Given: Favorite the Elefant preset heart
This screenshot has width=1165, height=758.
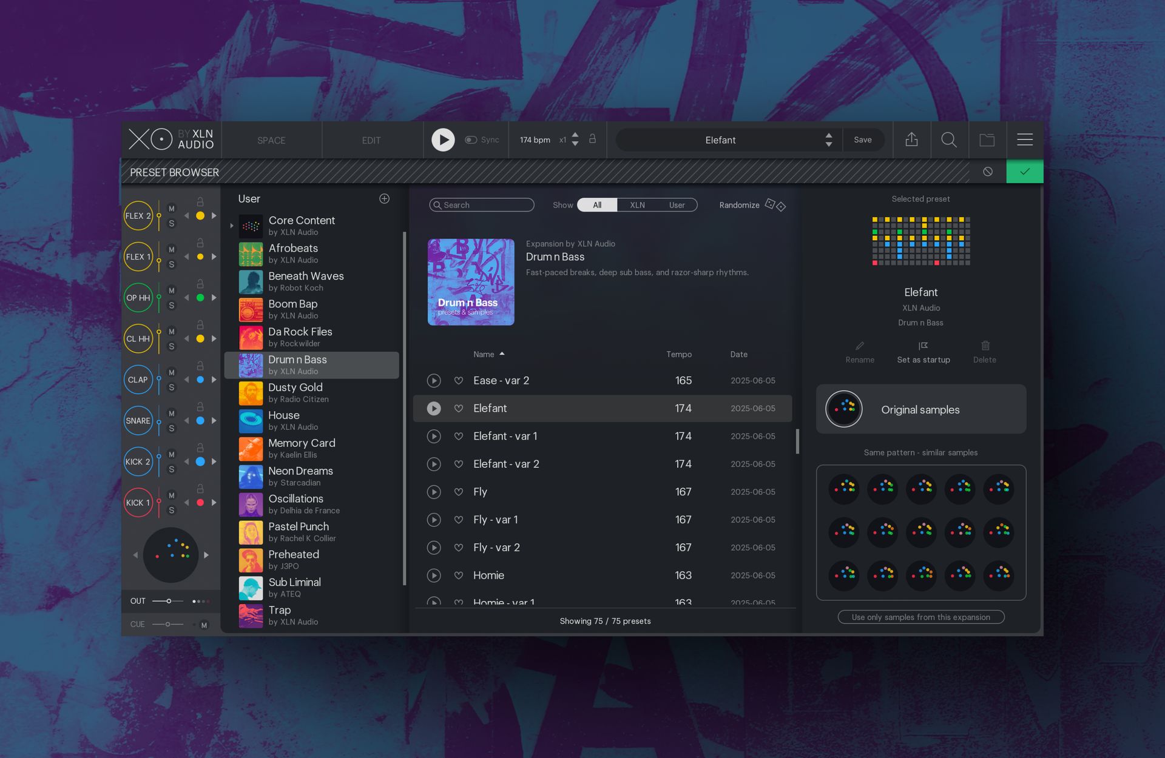Looking at the screenshot, I should [459, 409].
